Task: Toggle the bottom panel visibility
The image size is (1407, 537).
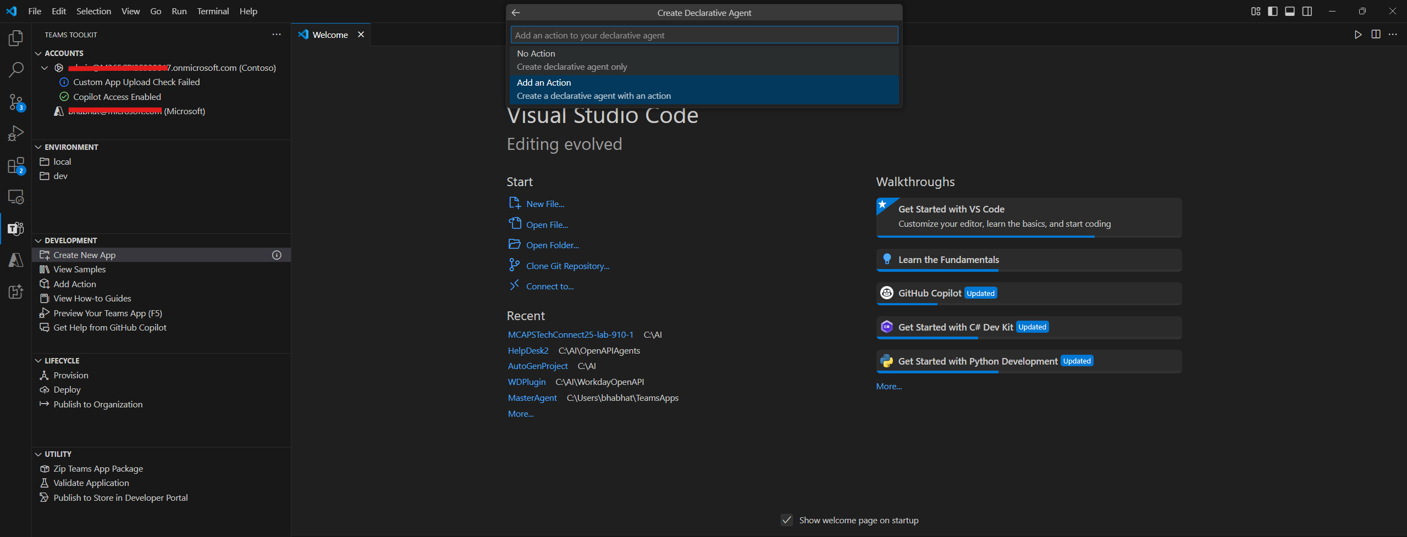Action: (1290, 11)
